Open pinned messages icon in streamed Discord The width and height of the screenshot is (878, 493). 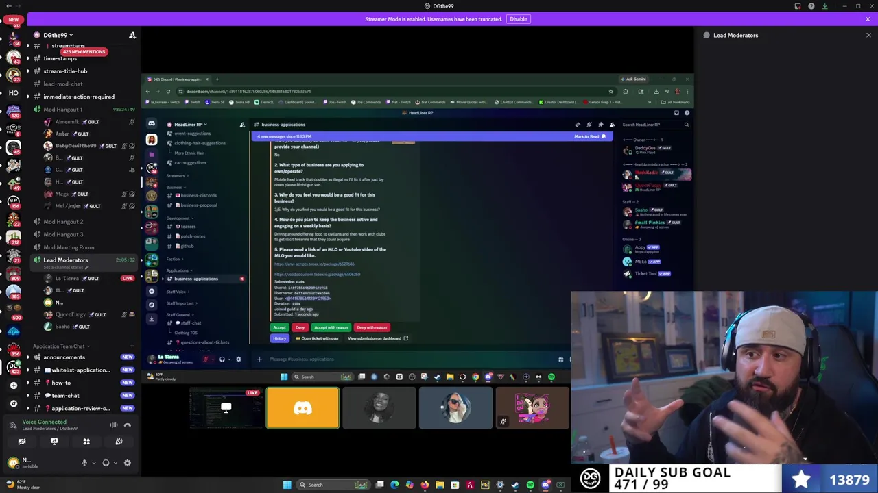600,125
